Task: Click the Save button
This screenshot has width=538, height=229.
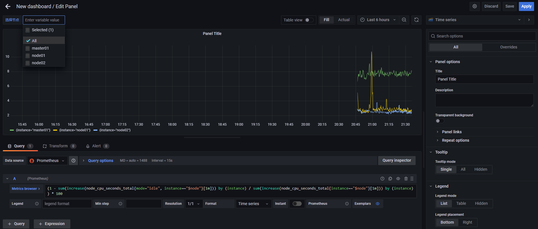Action: point(510,6)
